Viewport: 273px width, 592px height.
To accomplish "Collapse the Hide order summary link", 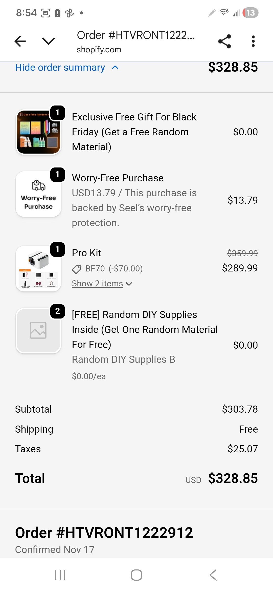I will click(67, 68).
